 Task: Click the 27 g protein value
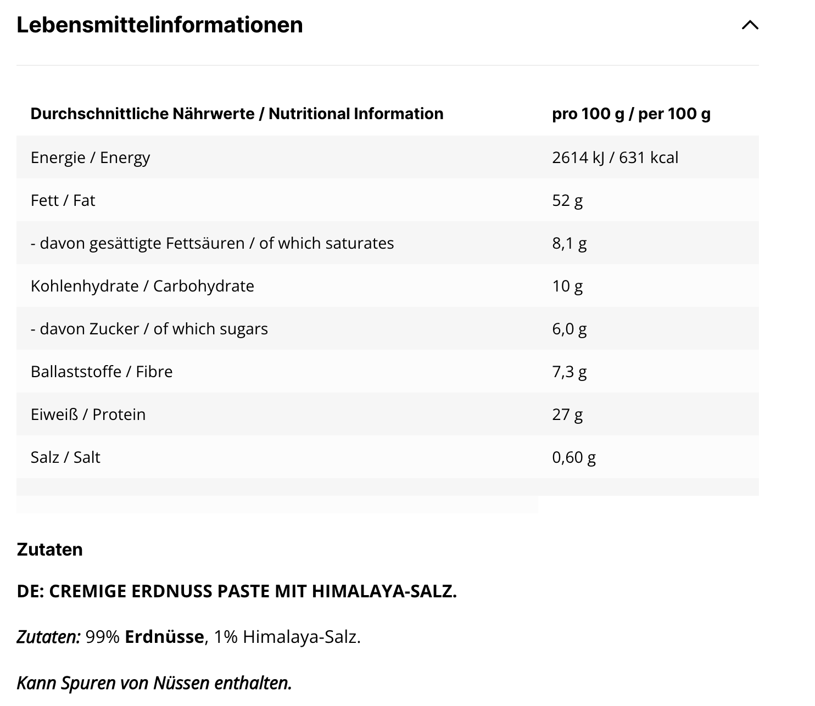[567, 414]
